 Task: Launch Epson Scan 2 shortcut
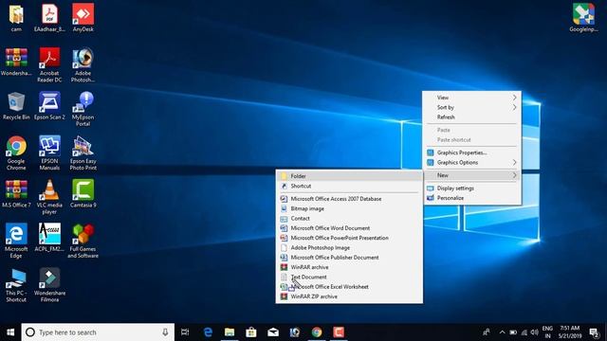pyautogui.click(x=49, y=105)
